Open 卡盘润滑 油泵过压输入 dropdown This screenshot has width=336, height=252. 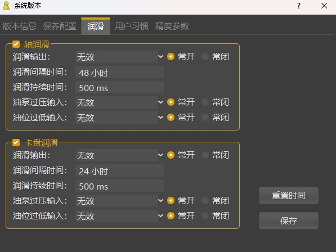click(119, 201)
